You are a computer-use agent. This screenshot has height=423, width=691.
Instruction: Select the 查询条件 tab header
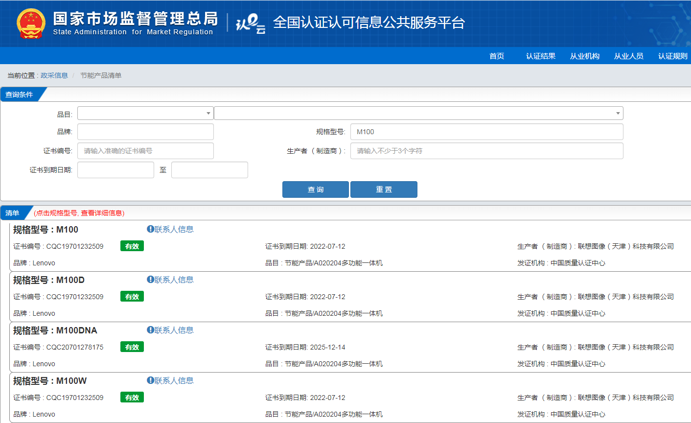20,94
